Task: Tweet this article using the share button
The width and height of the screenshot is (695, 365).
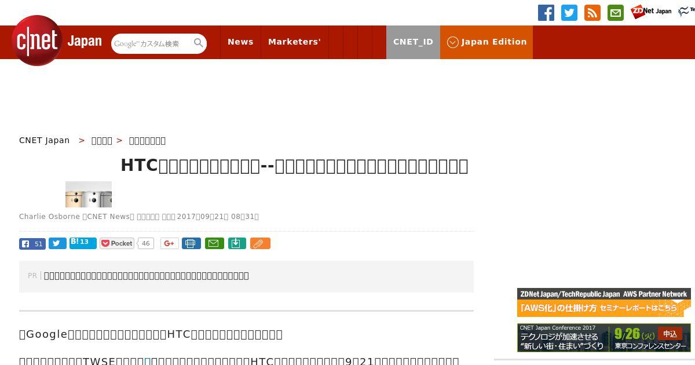Action: [57, 243]
